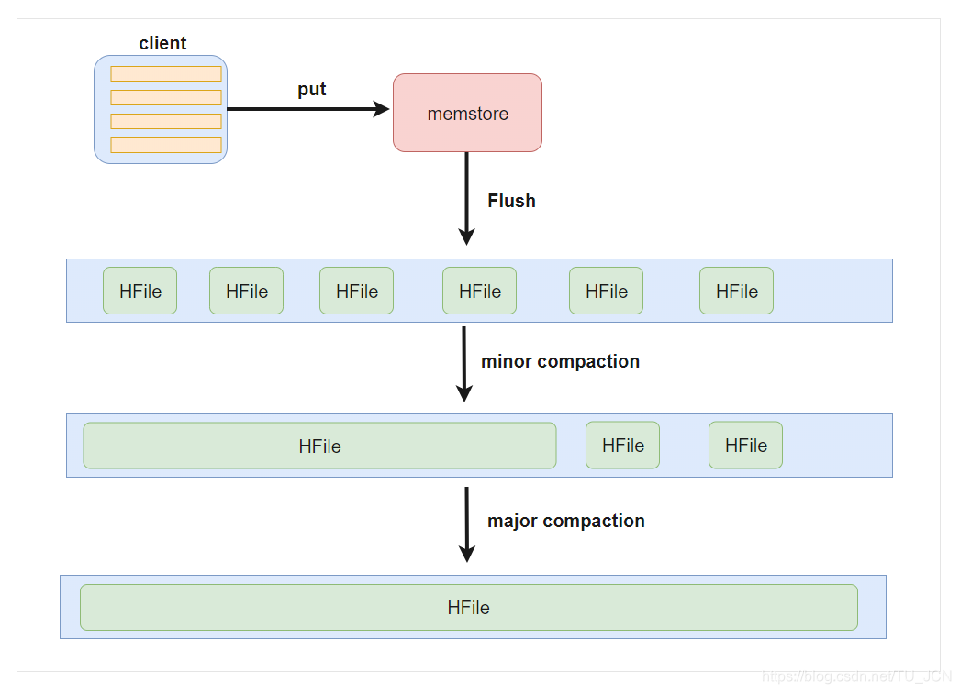Select the final HFile in the bottom row
This screenshot has width=960, height=693.
pos(468,607)
